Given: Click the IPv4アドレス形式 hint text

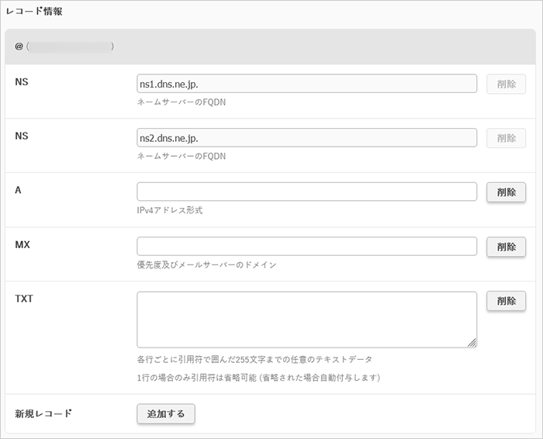Looking at the screenshot, I should coord(170,210).
